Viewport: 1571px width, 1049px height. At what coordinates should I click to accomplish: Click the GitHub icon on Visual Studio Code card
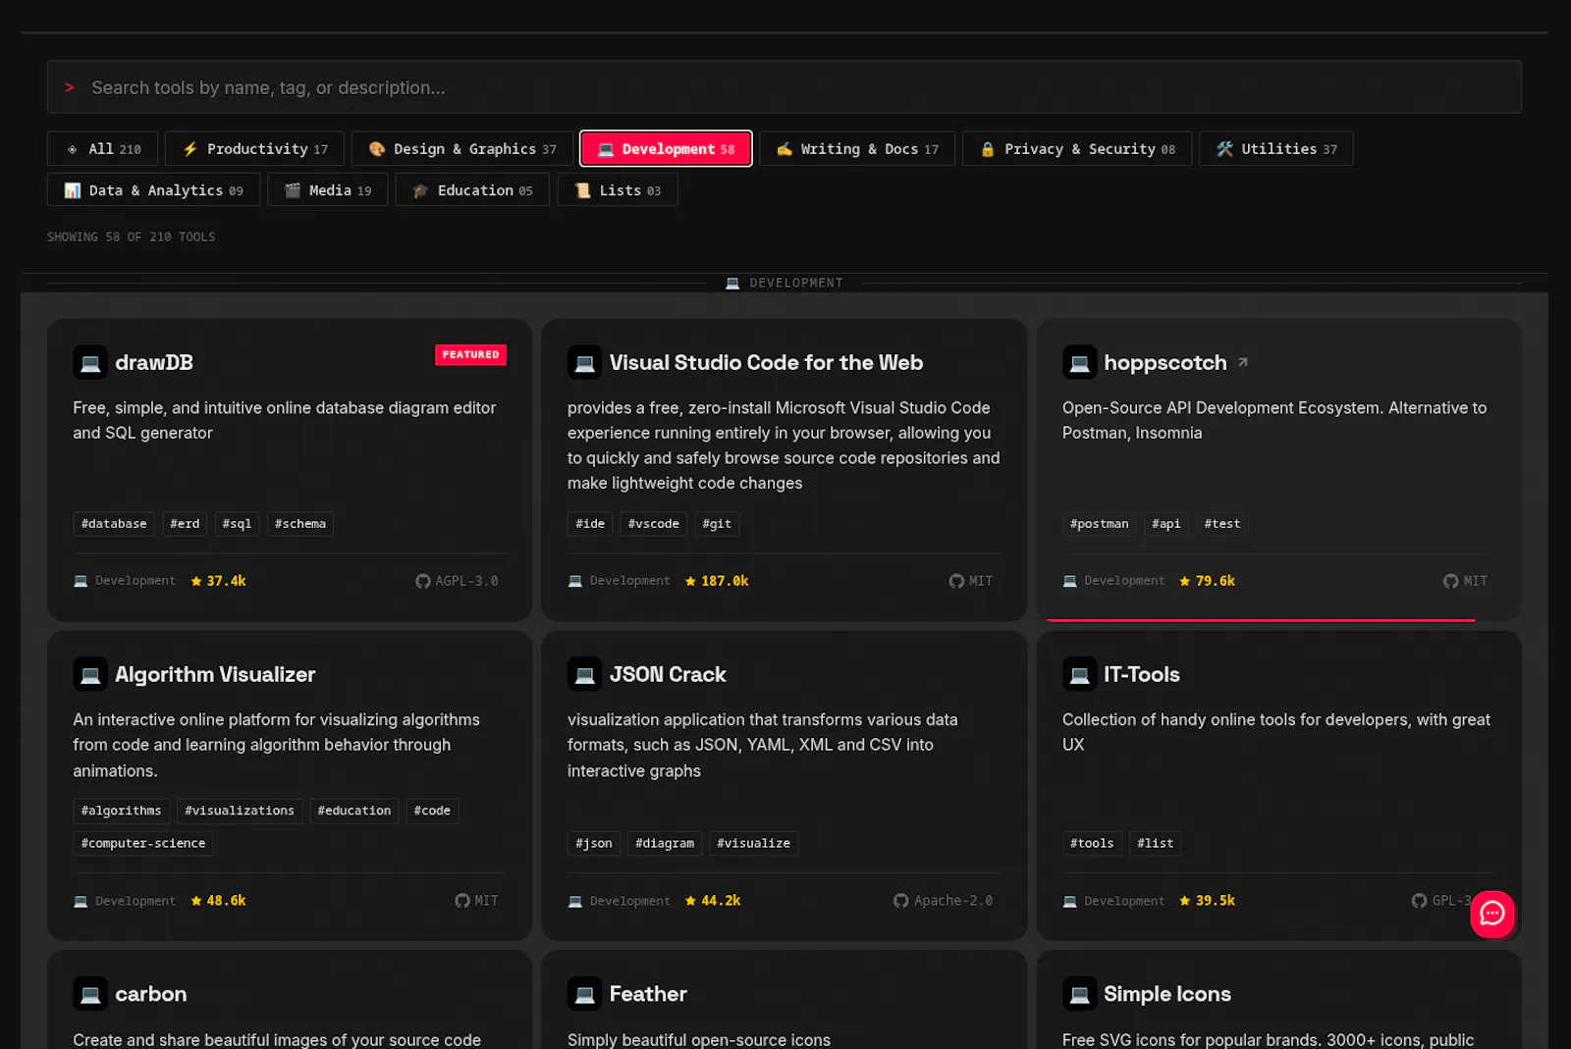coord(956,581)
